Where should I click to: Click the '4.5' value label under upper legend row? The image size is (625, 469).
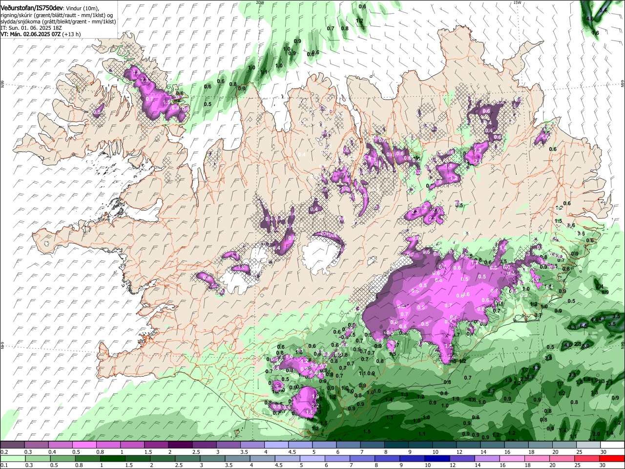tap(292, 452)
